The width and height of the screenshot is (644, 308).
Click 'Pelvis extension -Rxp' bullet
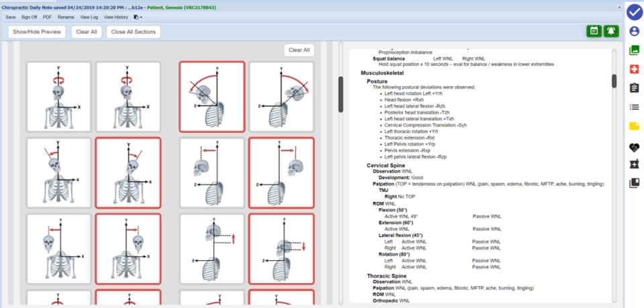406,151
